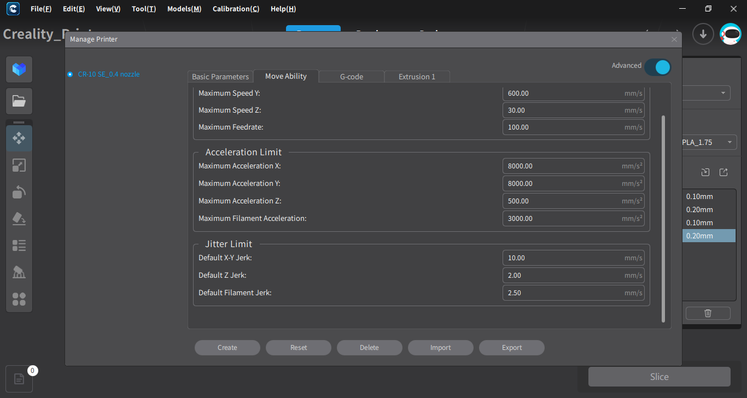Click the Export button
Screen dimensions: 747x398
point(512,348)
